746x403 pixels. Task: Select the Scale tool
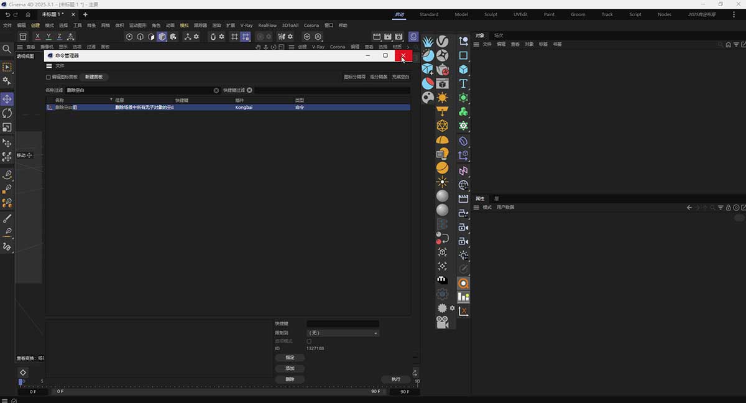coord(7,127)
